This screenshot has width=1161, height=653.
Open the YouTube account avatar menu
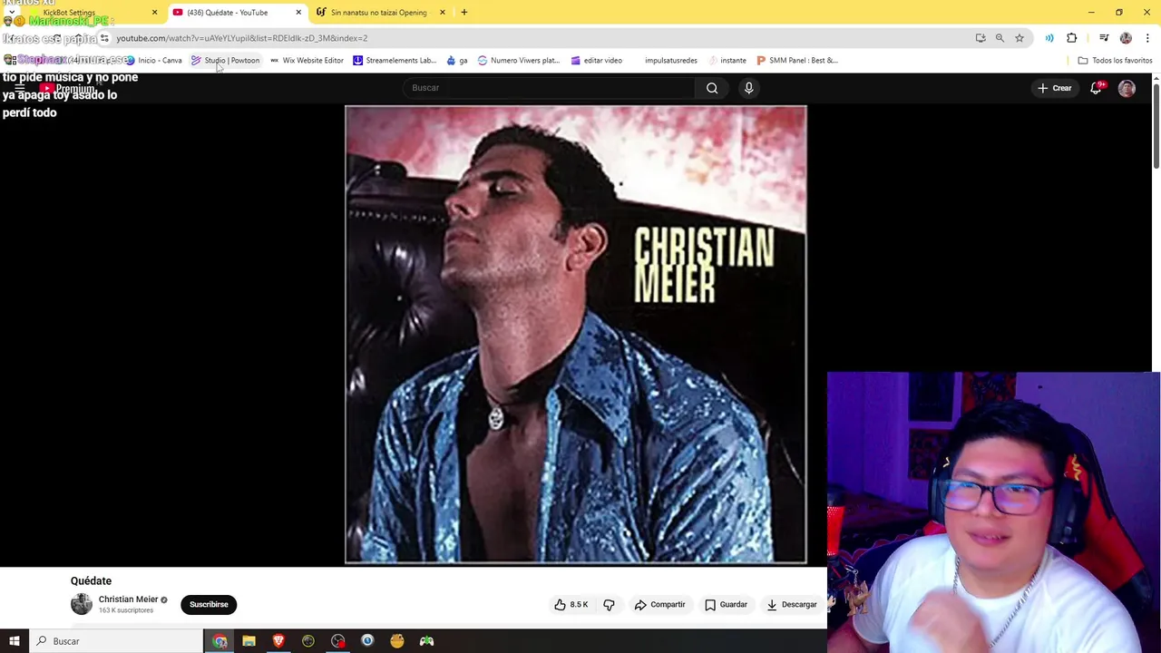pyautogui.click(x=1127, y=88)
